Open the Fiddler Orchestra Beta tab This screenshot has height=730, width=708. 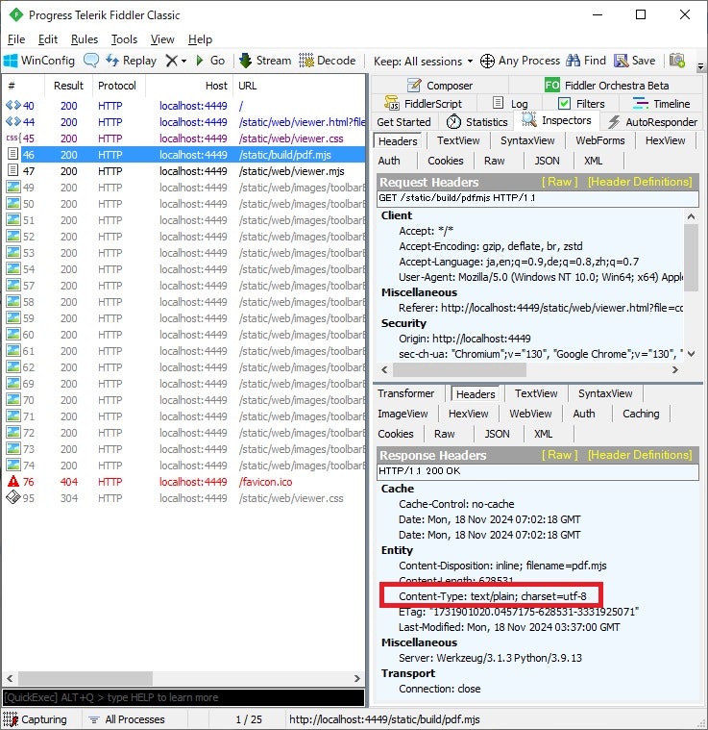(x=607, y=86)
